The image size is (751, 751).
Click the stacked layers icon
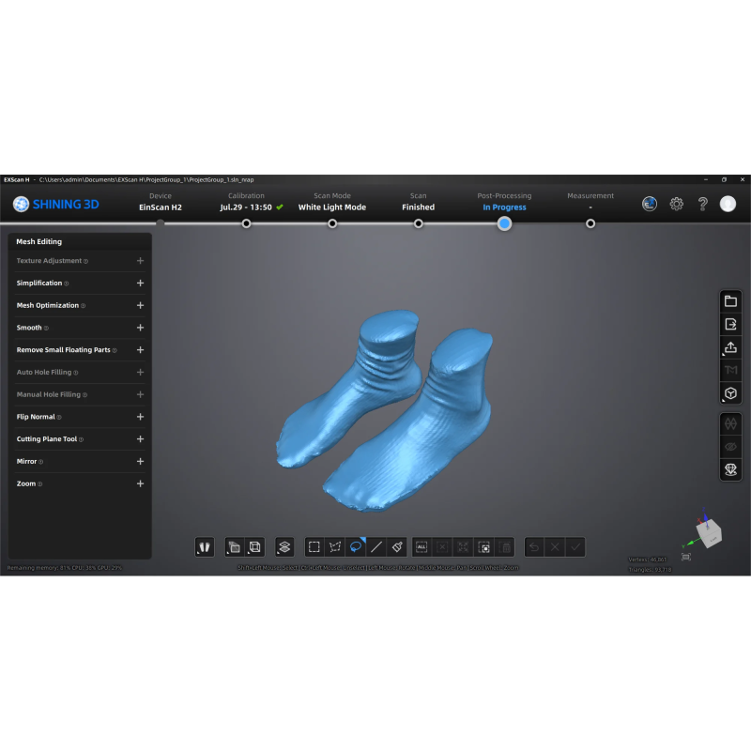[284, 547]
